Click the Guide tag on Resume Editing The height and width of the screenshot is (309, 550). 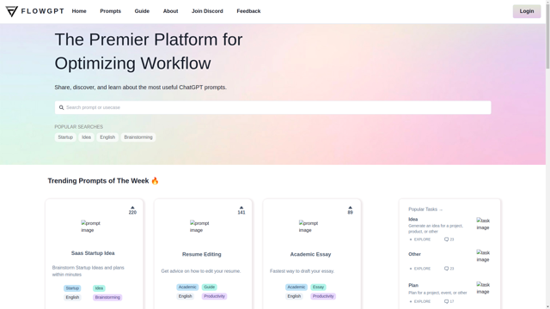pos(210,287)
